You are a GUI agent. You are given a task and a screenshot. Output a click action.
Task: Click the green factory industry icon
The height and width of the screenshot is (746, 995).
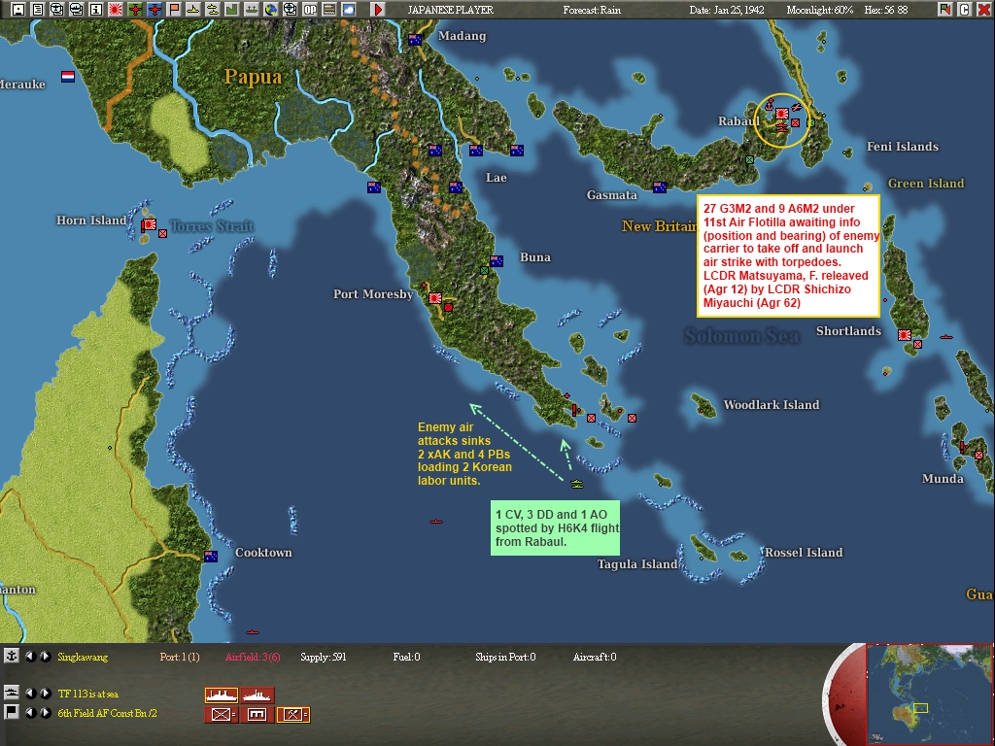coord(232,10)
